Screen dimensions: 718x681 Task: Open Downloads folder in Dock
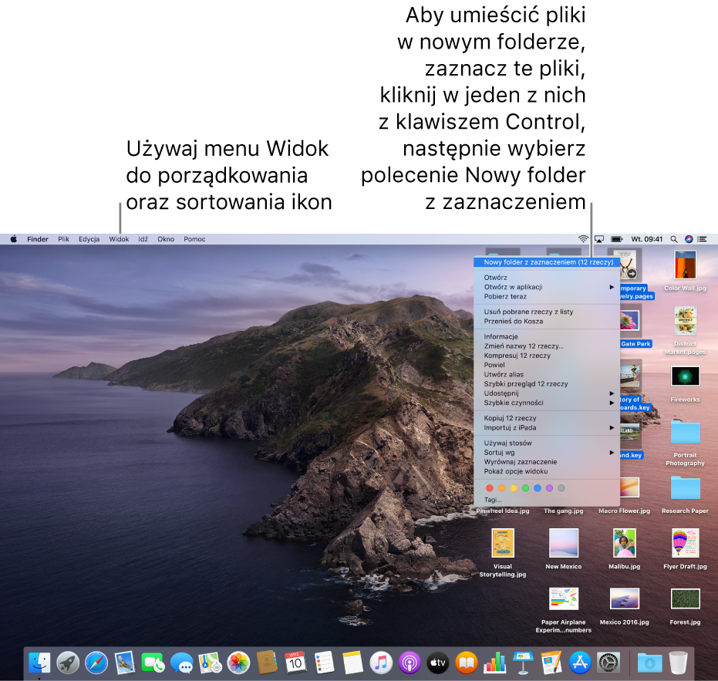pyautogui.click(x=650, y=662)
